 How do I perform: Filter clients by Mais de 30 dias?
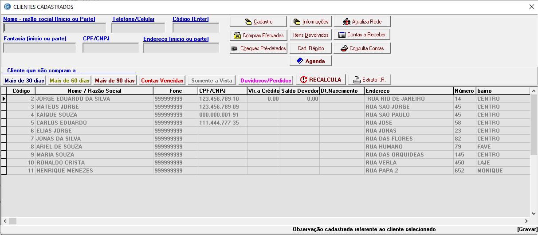point(24,80)
